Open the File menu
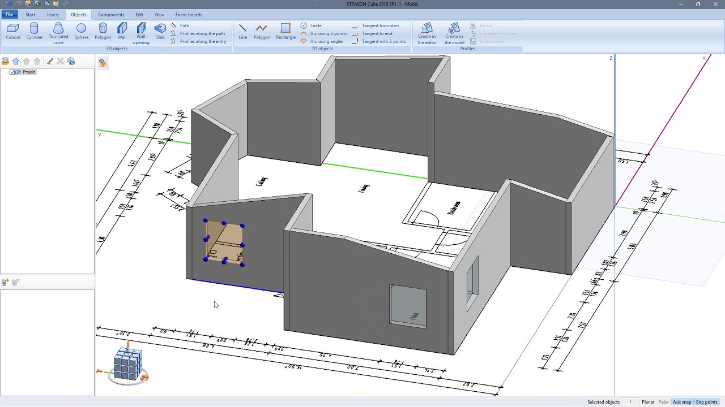 point(9,14)
